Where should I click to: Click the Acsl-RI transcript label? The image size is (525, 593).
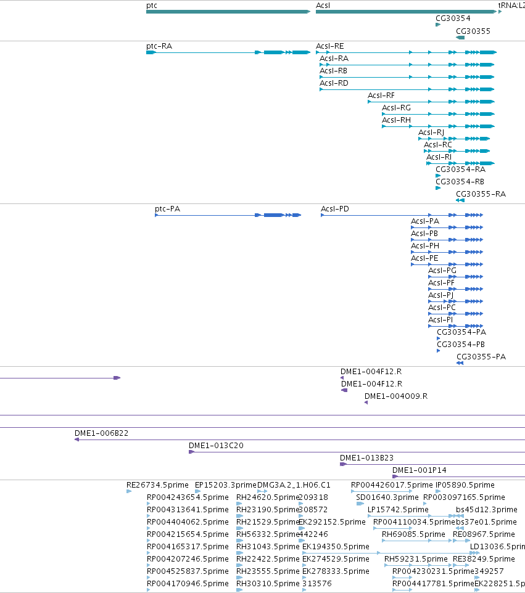coord(439,157)
